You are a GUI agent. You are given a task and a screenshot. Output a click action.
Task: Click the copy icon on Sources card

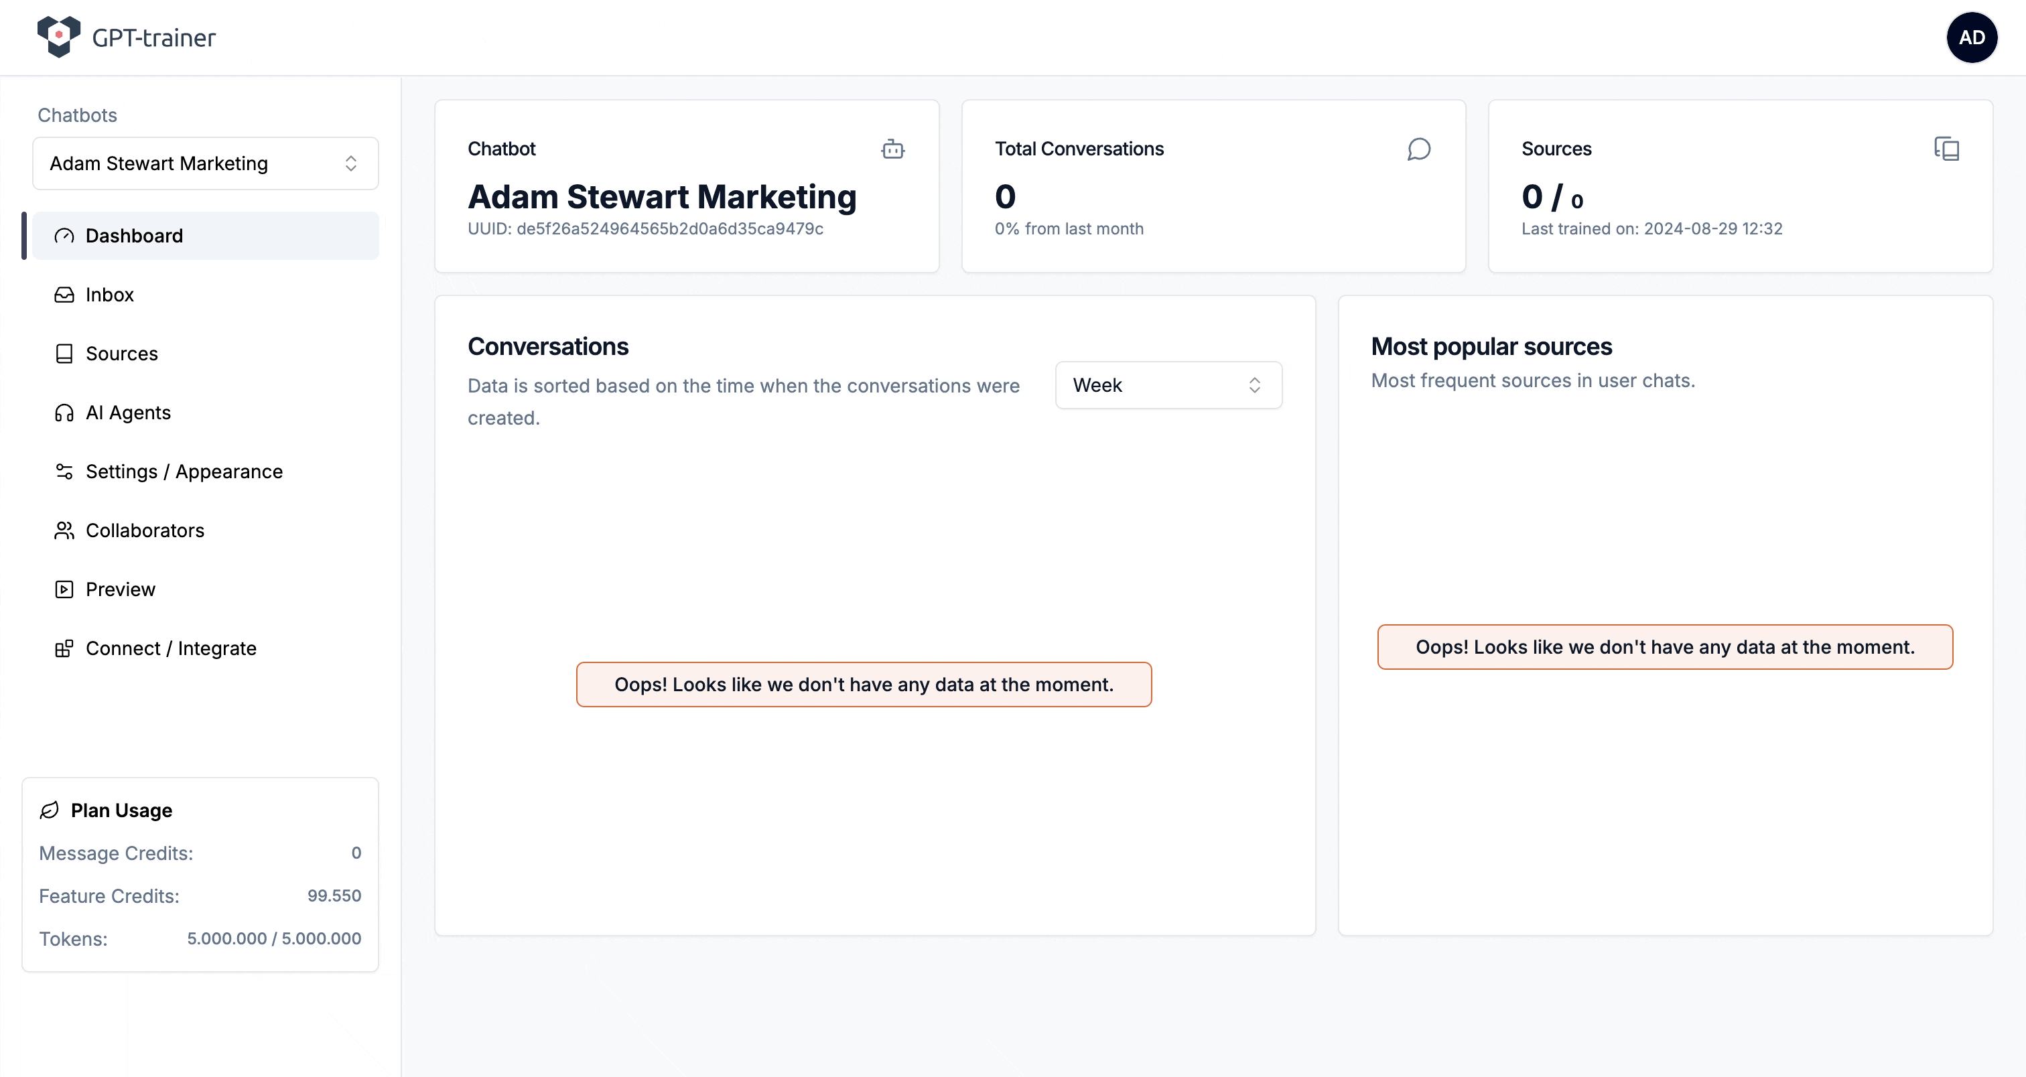click(1946, 149)
